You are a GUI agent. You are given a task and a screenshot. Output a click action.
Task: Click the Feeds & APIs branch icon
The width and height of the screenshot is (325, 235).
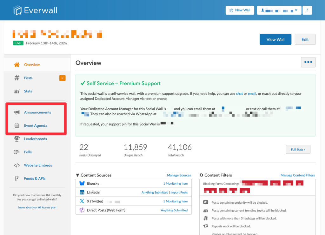tap(17, 179)
